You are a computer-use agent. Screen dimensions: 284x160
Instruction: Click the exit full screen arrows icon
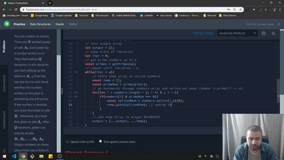pyautogui.click(x=279, y=24)
